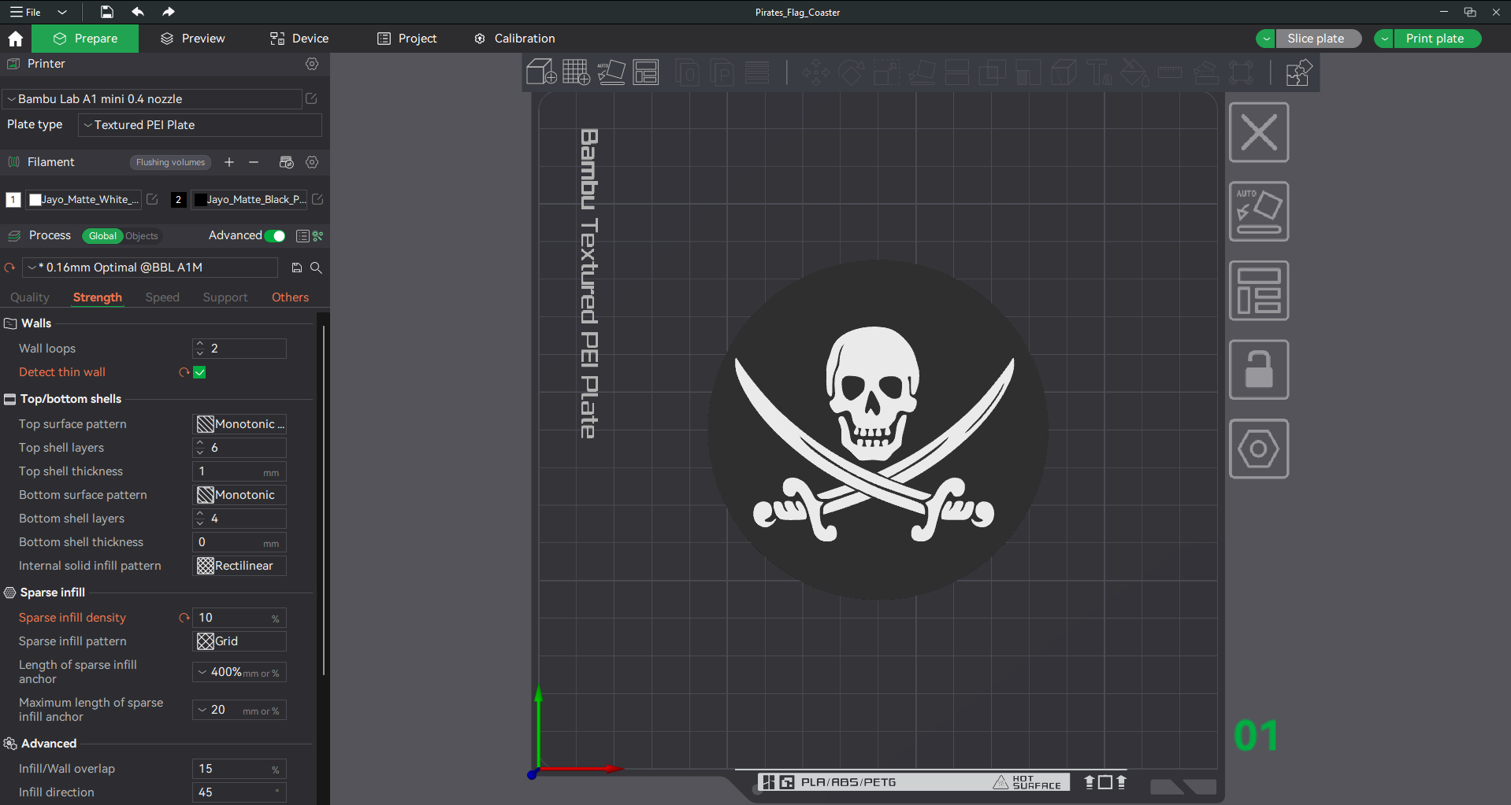Add a new filament slot
Image resolution: width=1511 pixels, height=805 pixels.
pos(229,162)
